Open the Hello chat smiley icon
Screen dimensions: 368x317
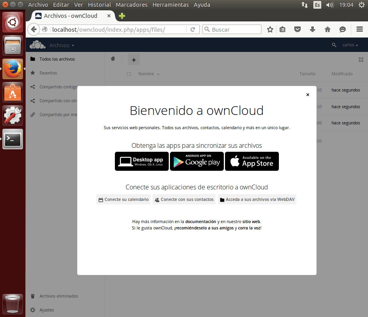coord(343,29)
